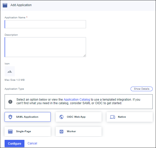Pick the Native label text

pos(122,117)
